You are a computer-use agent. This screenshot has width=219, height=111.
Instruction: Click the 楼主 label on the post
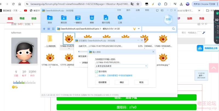184,33
